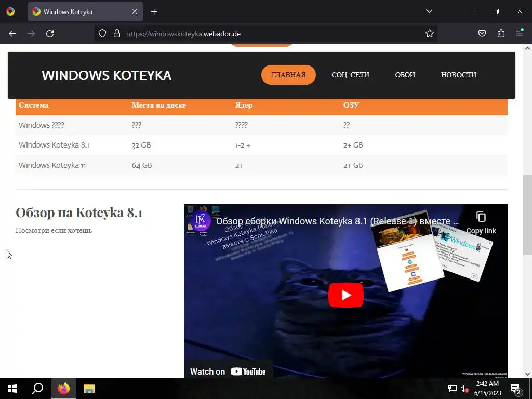The width and height of the screenshot is (532, 399).
Task: Click the Firefox View icon
Action: [x=10, y=11]
